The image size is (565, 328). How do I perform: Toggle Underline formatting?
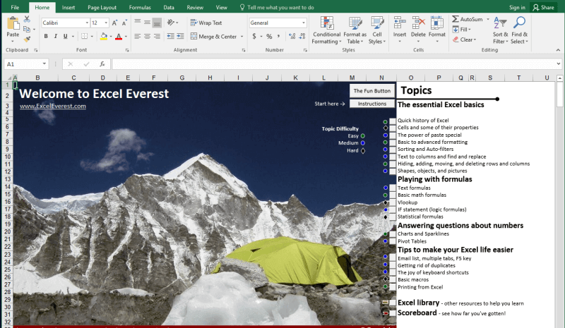coord(65,37)
